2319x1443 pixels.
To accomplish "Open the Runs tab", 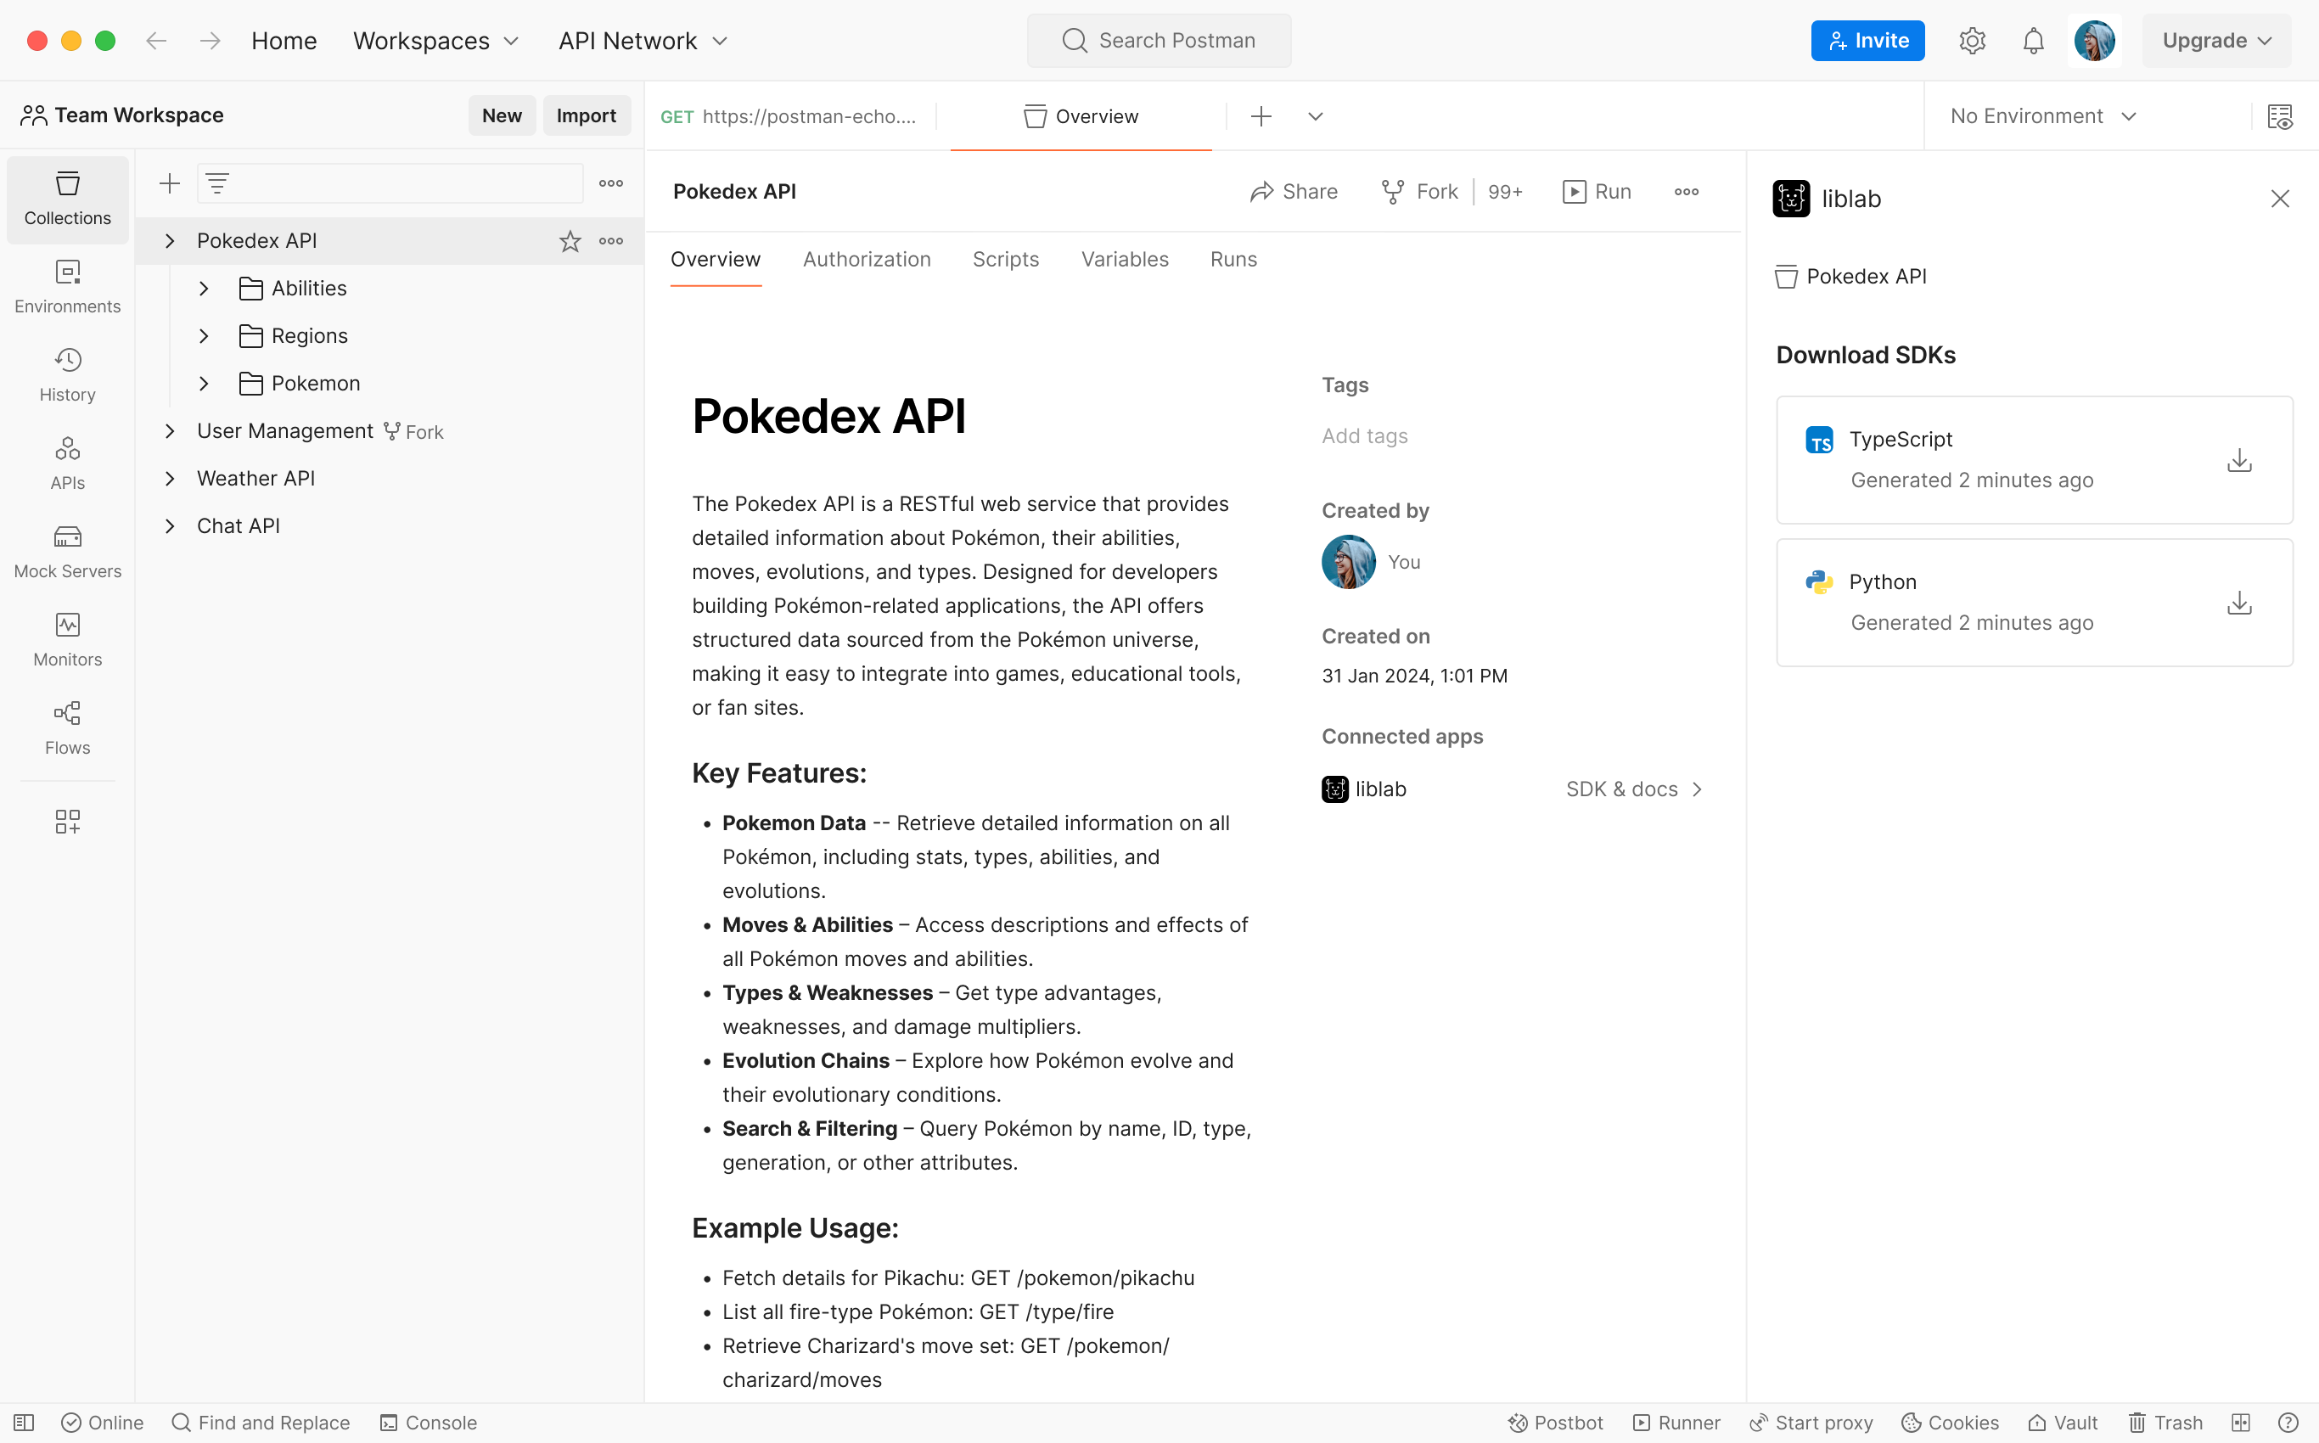I will [x=1233, y=259].
